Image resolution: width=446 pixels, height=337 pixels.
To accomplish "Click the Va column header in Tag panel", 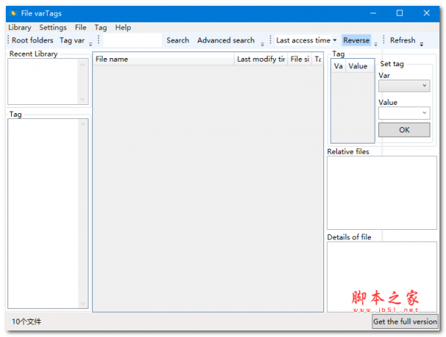I will [338, 66].
